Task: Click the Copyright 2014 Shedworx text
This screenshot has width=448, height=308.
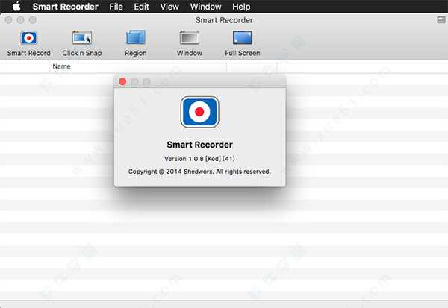Action: [x=199, y=172]
